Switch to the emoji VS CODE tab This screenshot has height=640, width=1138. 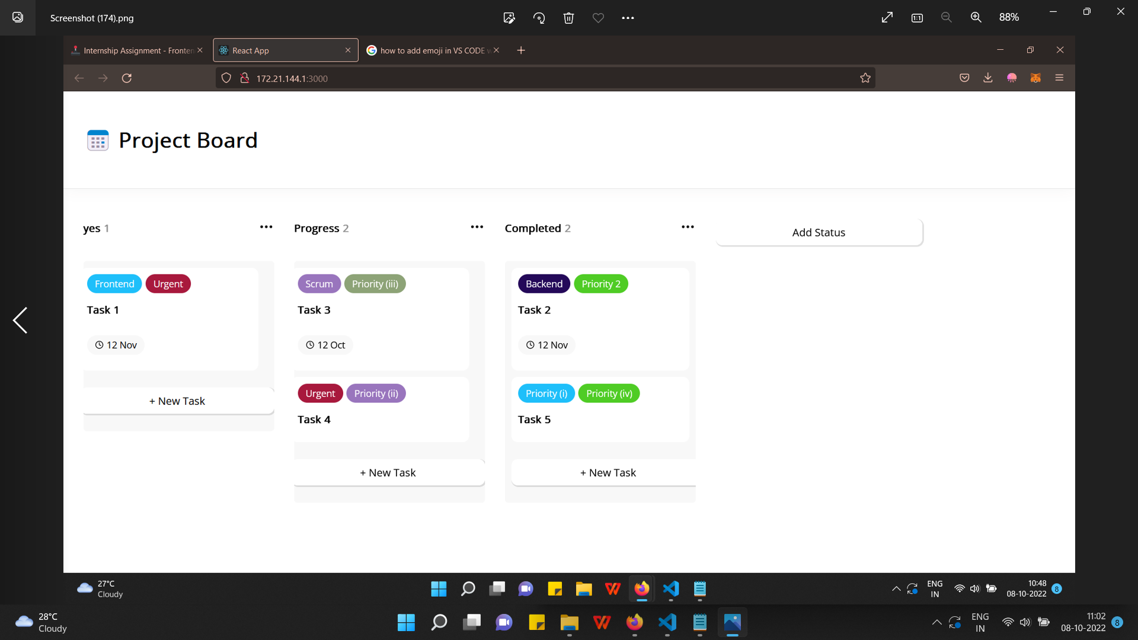pyautogui.click(x=430, y=50)
